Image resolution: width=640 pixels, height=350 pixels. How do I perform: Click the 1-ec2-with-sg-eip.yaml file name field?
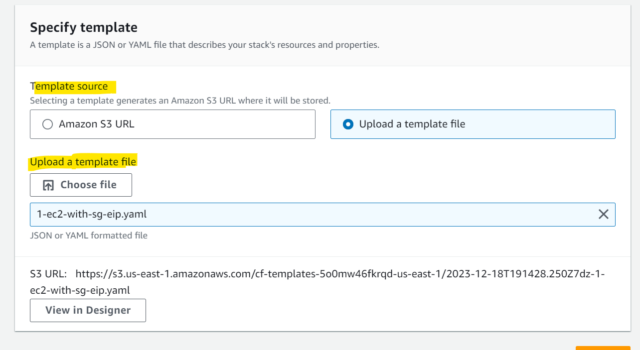click(322, 215)
